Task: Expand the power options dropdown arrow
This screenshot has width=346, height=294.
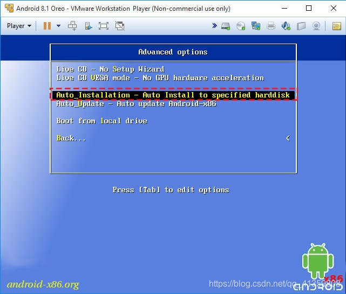Action: point(58,26)
